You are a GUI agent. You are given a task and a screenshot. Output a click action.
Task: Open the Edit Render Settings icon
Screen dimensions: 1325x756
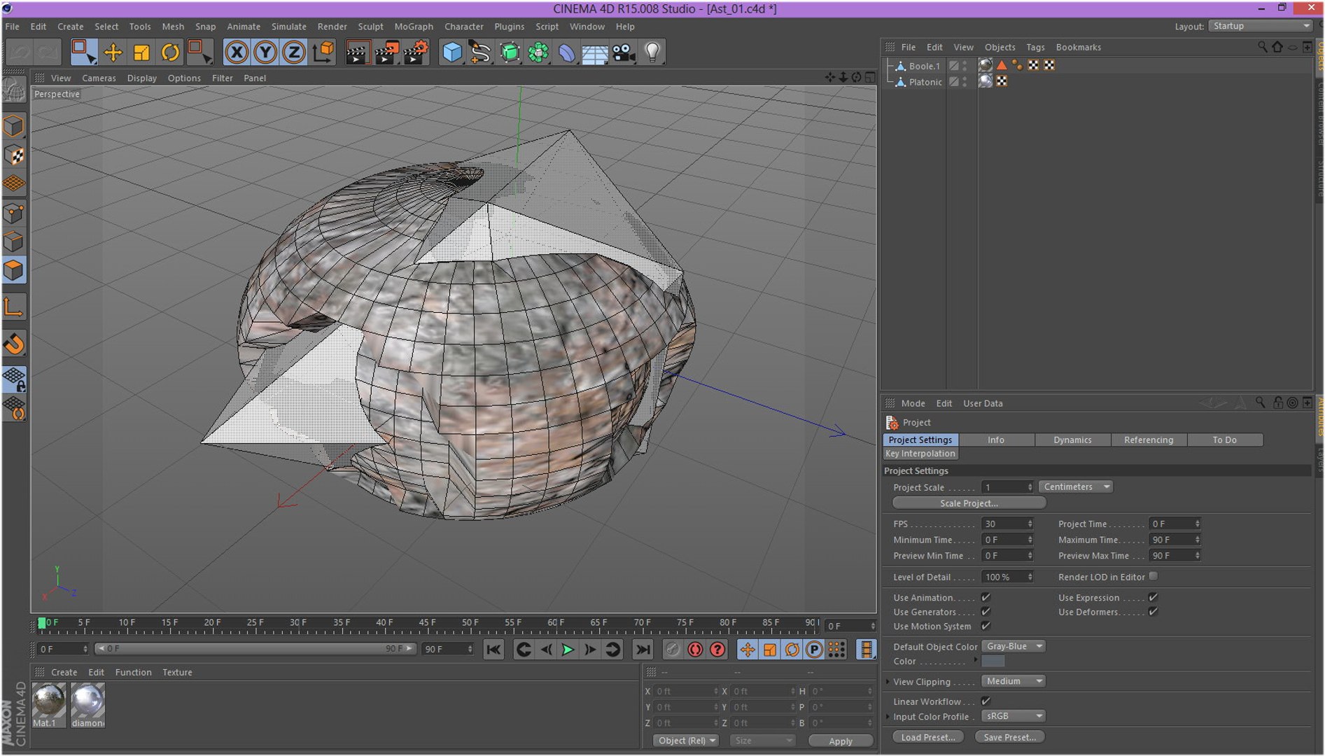[416, 52]
